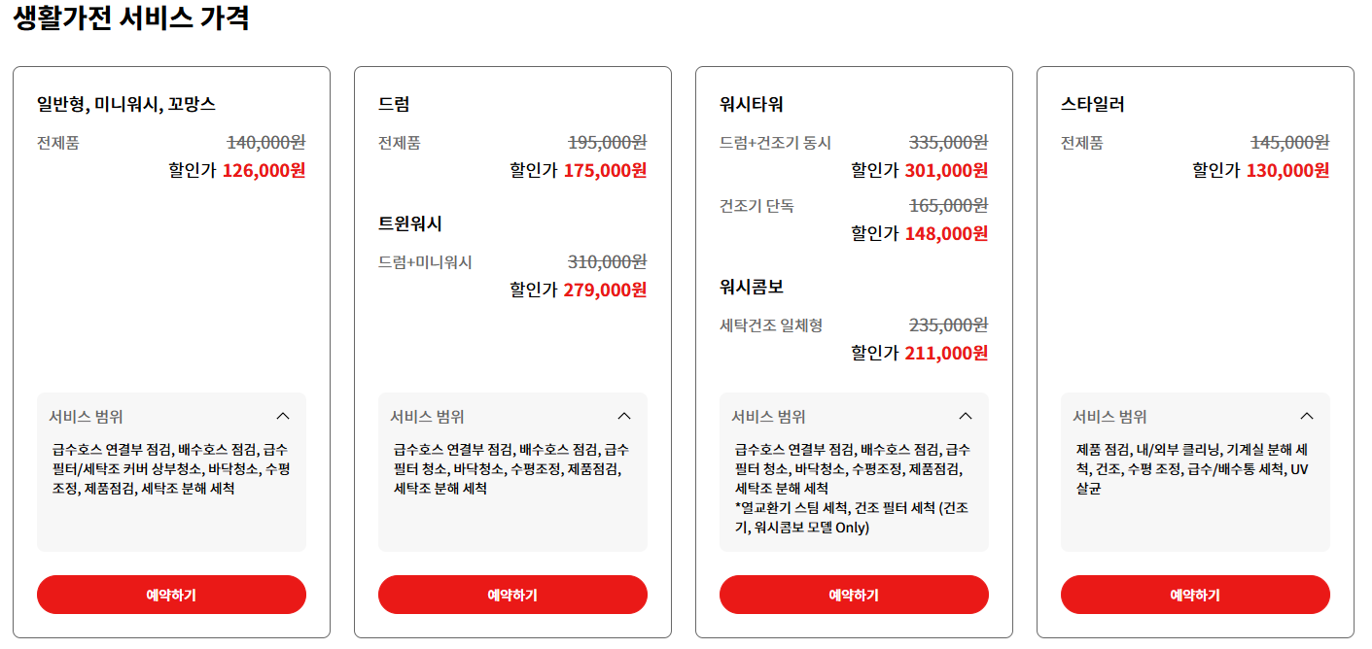Click the chevron icon in 스타일러 service scope
The width and height of the screenshot is (1372, 649).
1308,415
